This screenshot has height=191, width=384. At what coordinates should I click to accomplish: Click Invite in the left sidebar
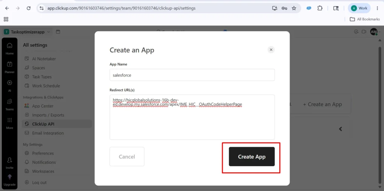coord(9,163)
